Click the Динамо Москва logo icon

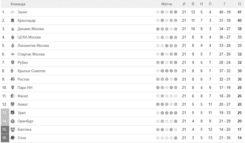(13, 29)
